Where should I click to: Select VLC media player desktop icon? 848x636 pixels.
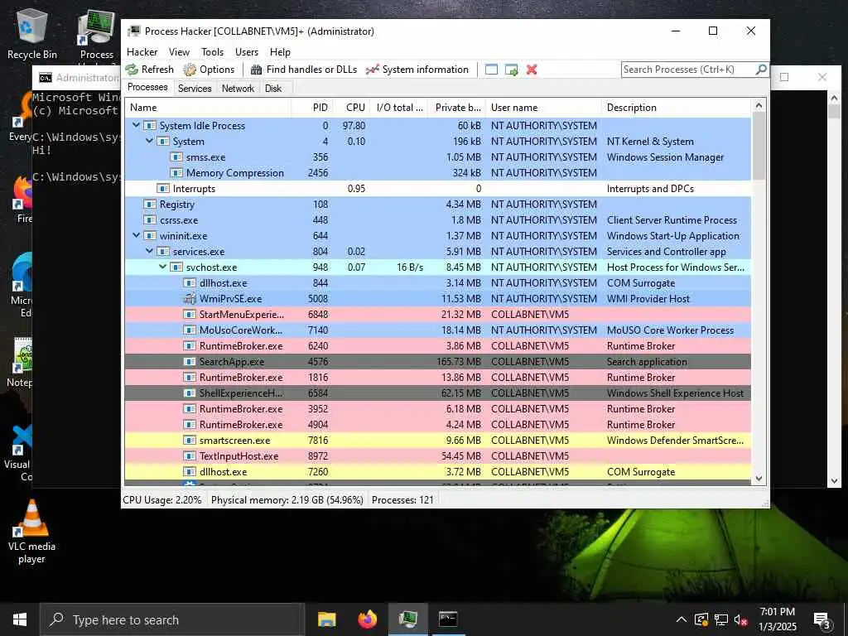coord(31,532)
